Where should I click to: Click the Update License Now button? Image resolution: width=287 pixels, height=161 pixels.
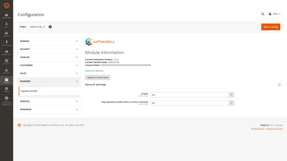tap(98, 77)
